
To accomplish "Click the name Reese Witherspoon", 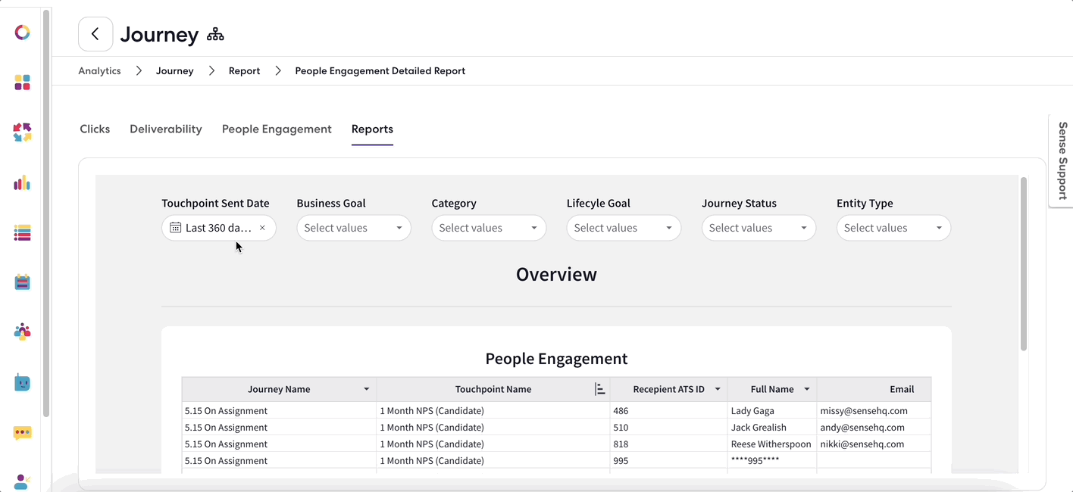I will [x=771, y=444].
